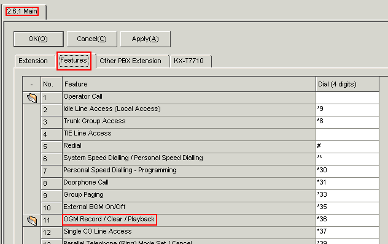Click the Dial (4 digits) column header
The width and height of the screenshot is (388, 244).
pos(347,84)
